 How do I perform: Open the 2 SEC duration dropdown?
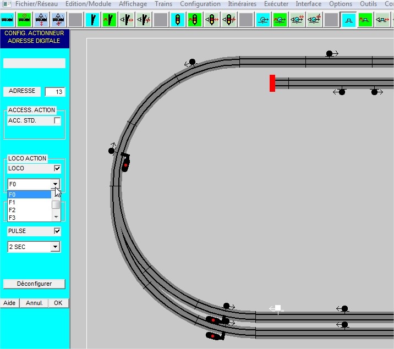[x=55, y=247]
